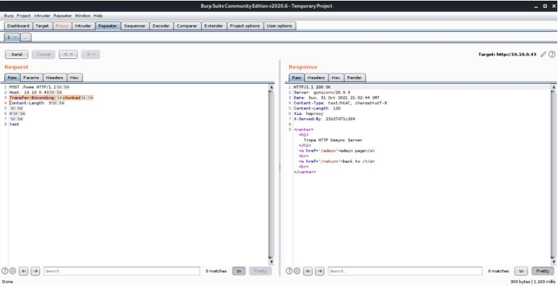Click the edit target pencil icon
This screenshot has width=558, height=287.
pos(543,54)
